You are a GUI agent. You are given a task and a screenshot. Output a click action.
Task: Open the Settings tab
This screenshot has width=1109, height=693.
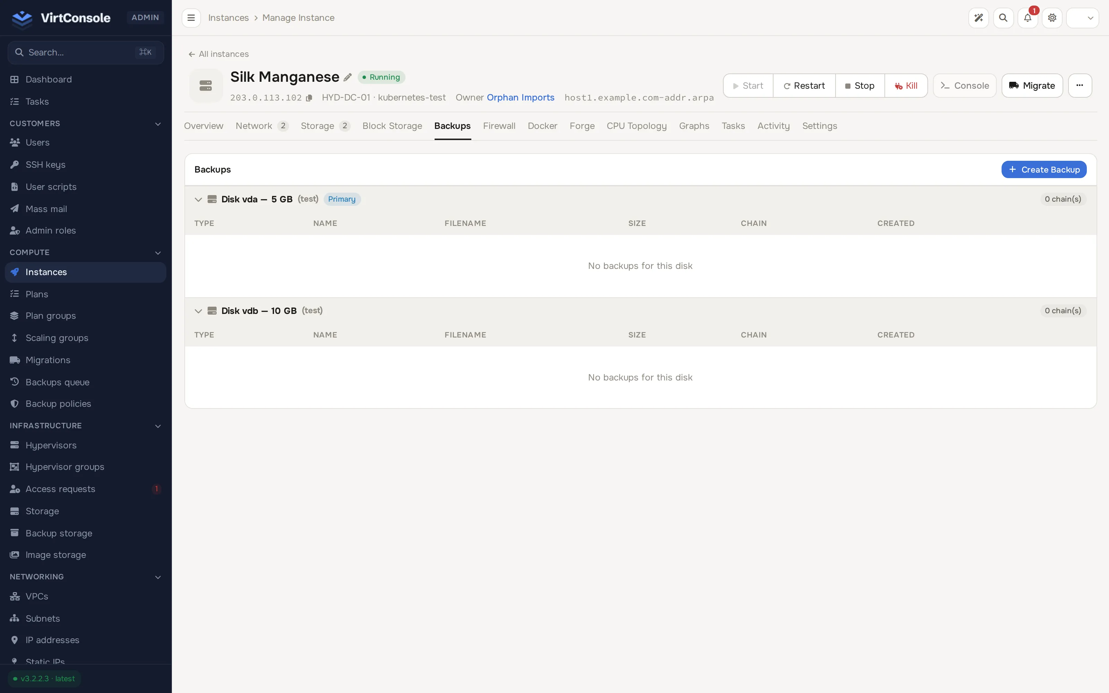click(819, 126)
